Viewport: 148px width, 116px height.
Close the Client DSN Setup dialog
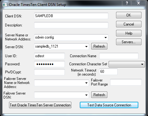(138, 3)
